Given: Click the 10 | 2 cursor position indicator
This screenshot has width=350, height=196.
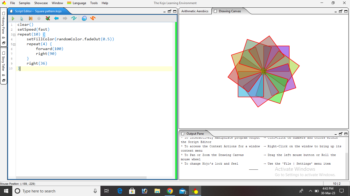Looking at the screenshot, I should click(337, 184).
